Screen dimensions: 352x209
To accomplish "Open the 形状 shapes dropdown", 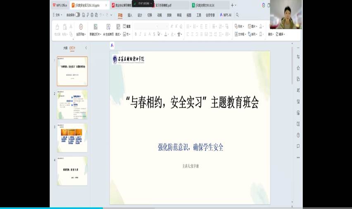I will 239,26.
